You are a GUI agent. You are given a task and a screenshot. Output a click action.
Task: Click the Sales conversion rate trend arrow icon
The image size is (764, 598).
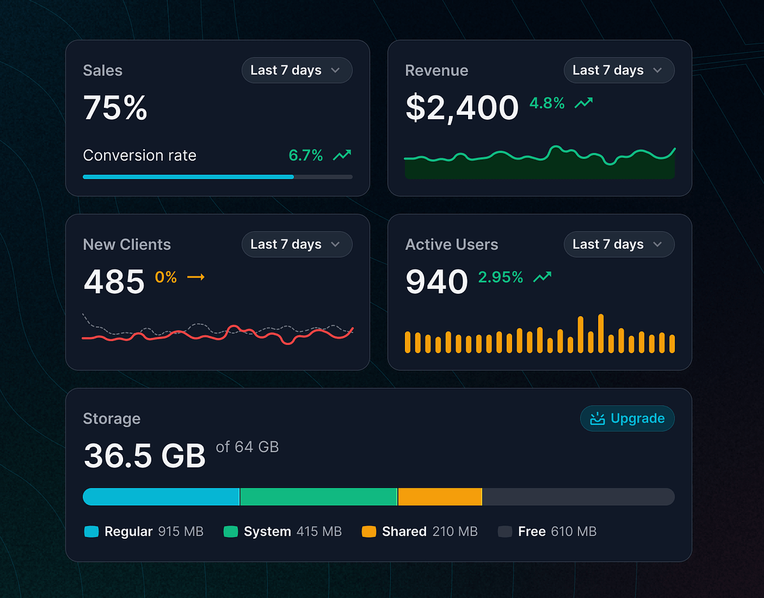342,155
